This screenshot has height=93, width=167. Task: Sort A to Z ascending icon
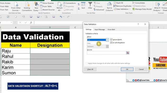pyautogui.click(x=79, y=4)
